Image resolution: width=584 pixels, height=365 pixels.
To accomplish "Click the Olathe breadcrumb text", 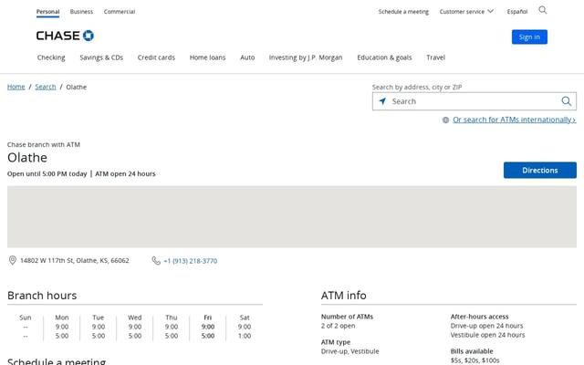I will pyautogui.click(x=77, y=87).
